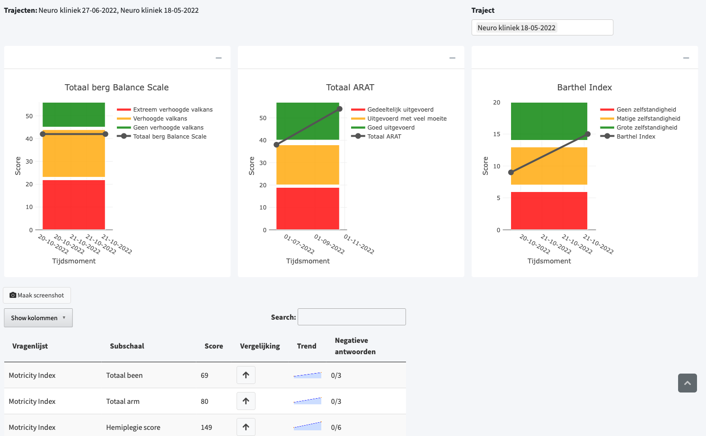Click the trend sparkline for Totaal been
706x436 pixels.
point(308,375)
